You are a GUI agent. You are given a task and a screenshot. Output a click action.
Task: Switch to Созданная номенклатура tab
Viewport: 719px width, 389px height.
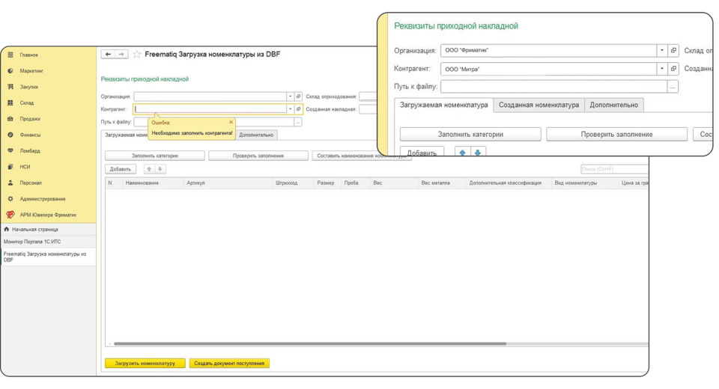[539, 105]
